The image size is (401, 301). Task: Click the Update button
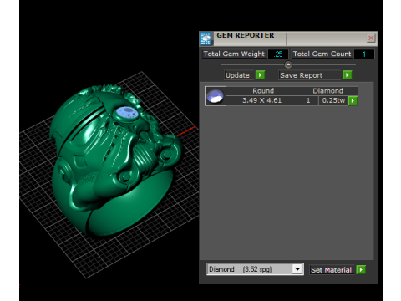pos(239,75)
